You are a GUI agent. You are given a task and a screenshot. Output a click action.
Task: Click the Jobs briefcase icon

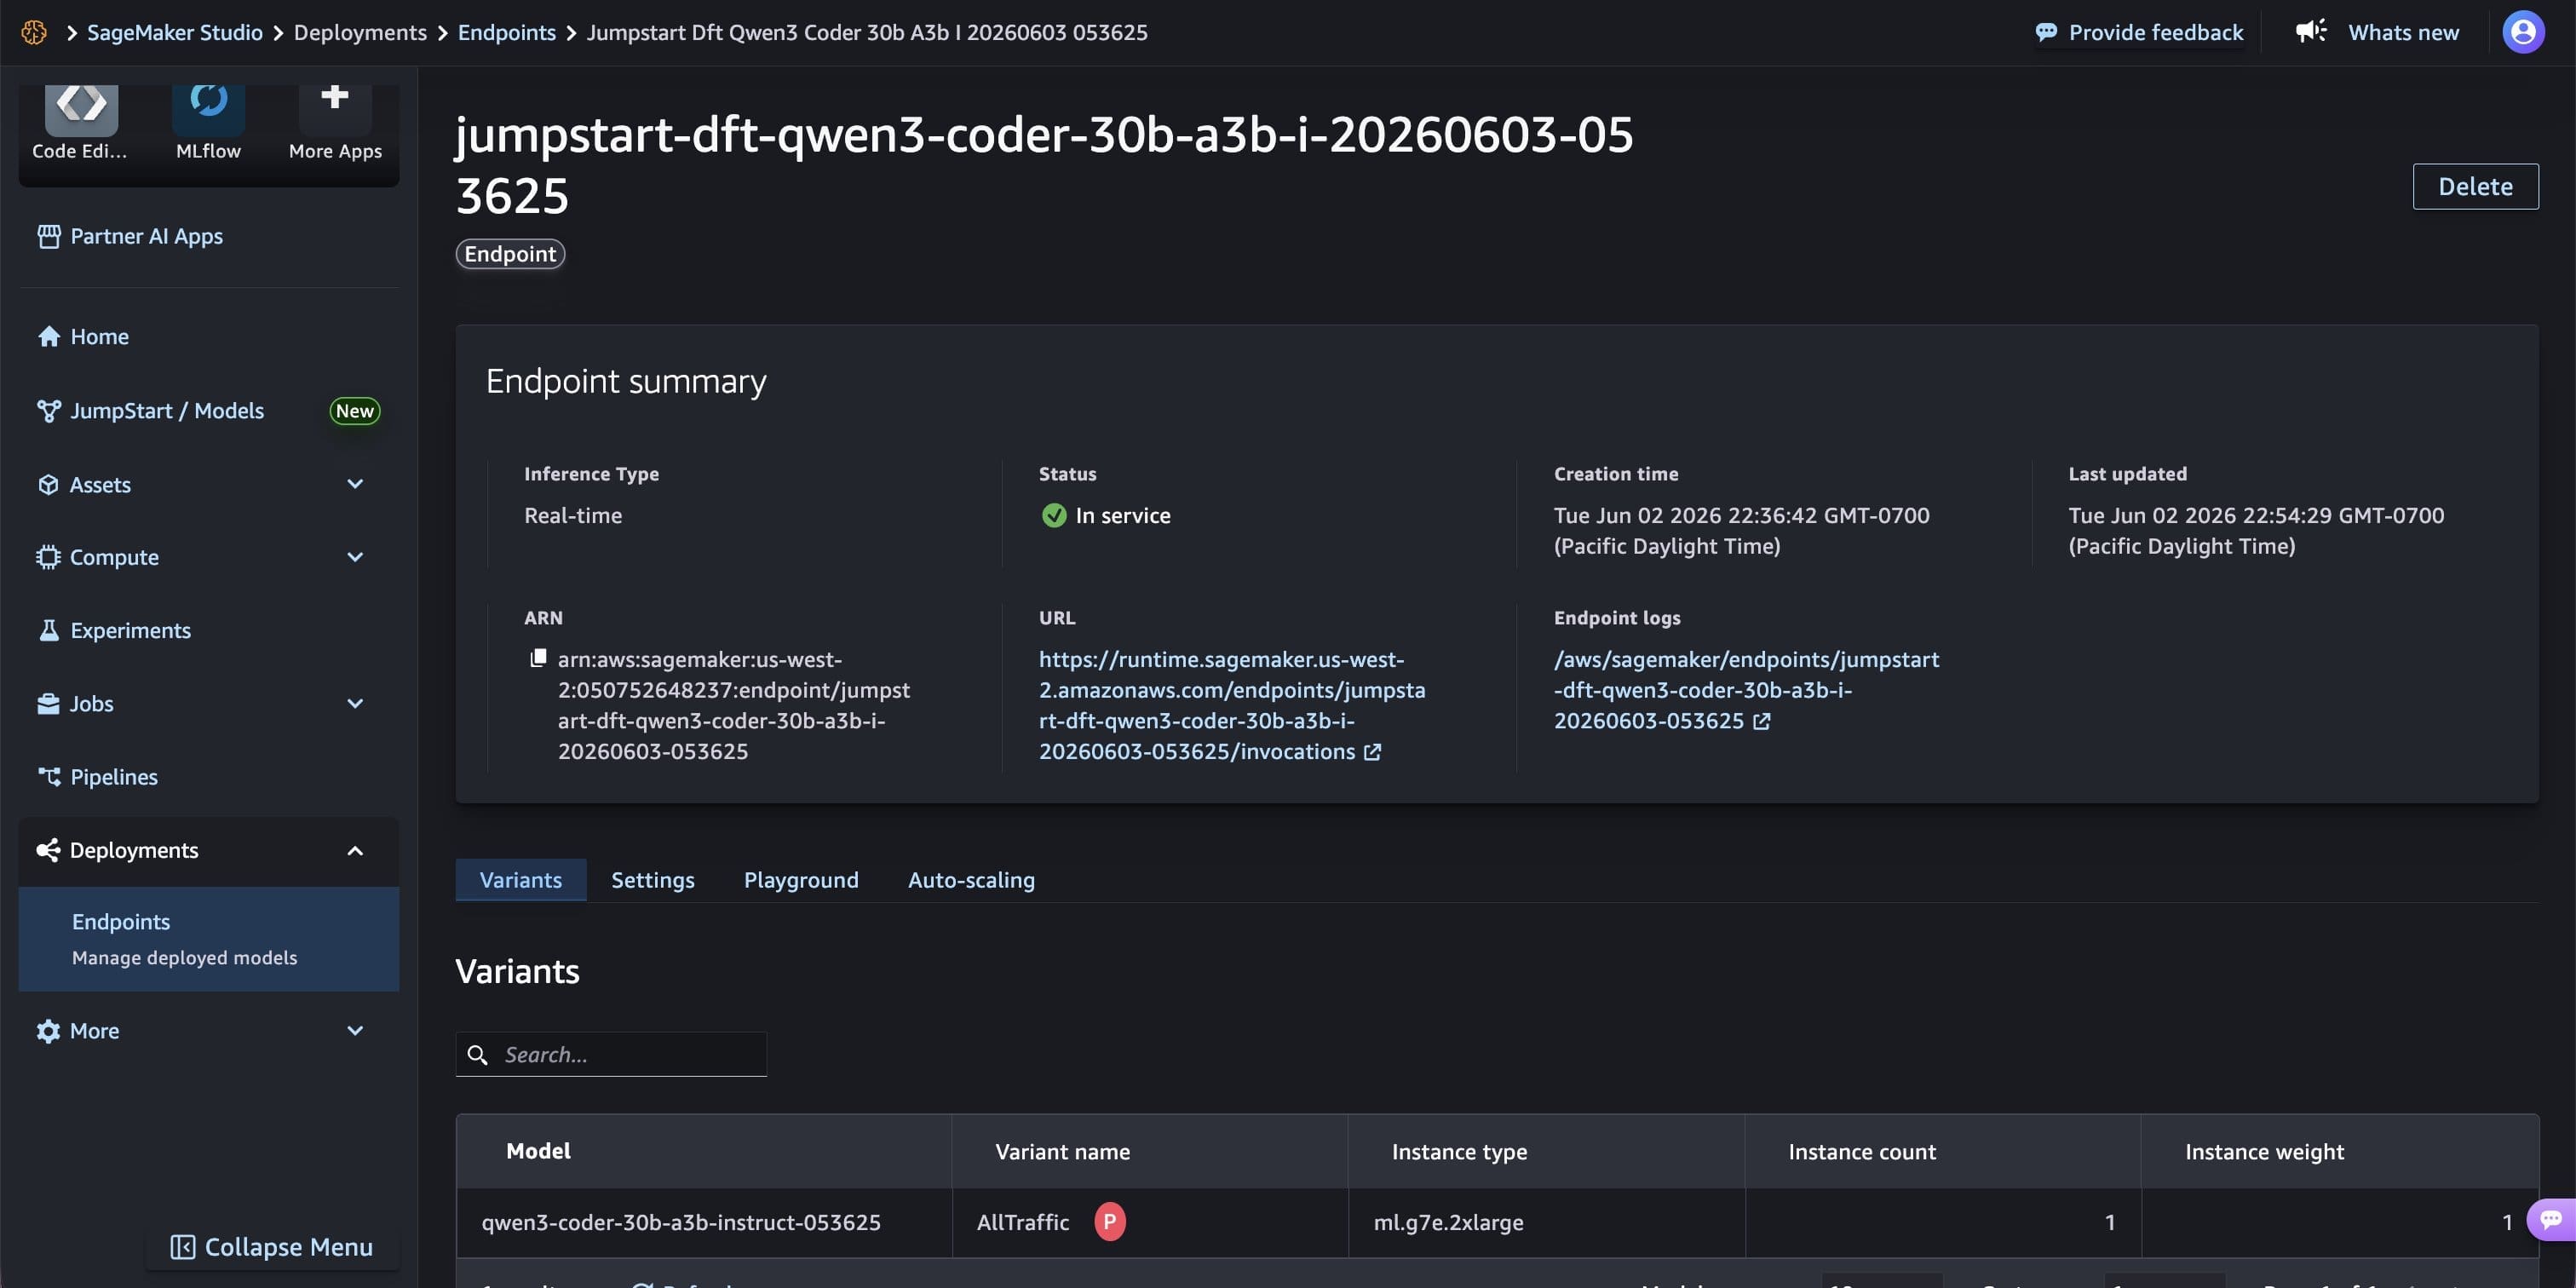49,704
